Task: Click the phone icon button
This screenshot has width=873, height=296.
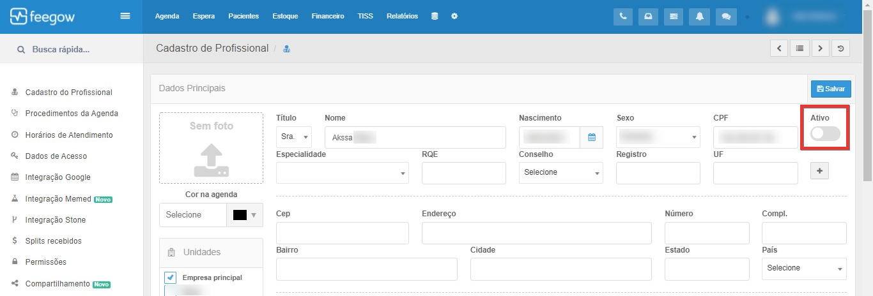Action: coord(623,17)
